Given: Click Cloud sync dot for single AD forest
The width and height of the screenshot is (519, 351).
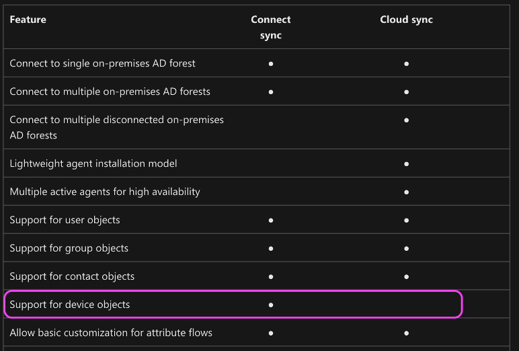Looking at the screenshot, I should pyautogui.click(x=407, y=64).
